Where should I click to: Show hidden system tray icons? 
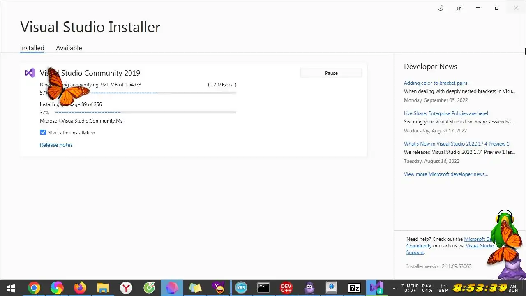(394, 288)
